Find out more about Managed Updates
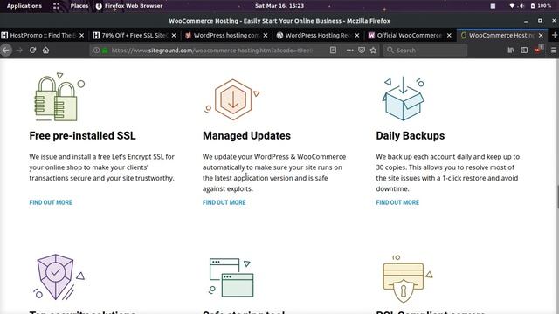The width and height of the screenshot is (559, 314). point(224,202)
